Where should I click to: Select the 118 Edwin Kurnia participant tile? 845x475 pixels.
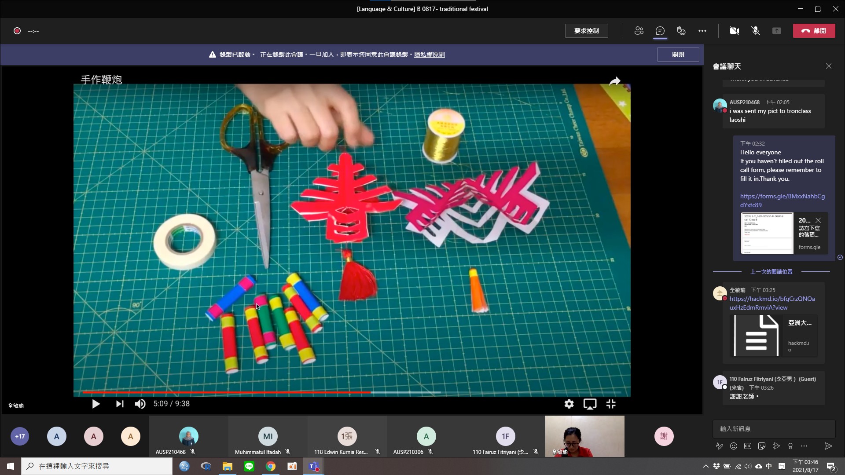pos(347,436)
